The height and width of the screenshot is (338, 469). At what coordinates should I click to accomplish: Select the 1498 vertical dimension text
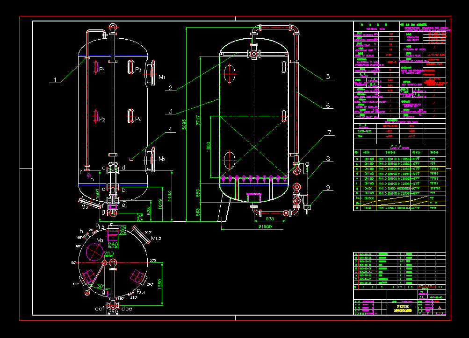click(170, 196)
